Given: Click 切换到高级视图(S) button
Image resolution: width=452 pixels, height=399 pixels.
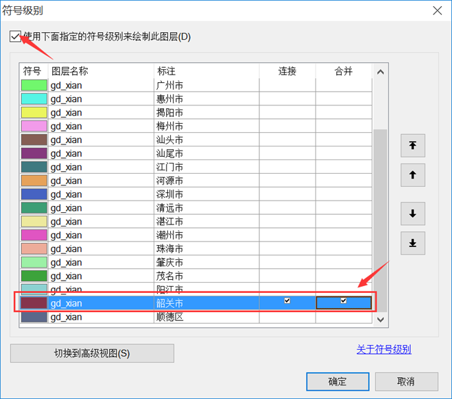Looking at the screenshot, I should pyautogui.click(x=92, y=353).
